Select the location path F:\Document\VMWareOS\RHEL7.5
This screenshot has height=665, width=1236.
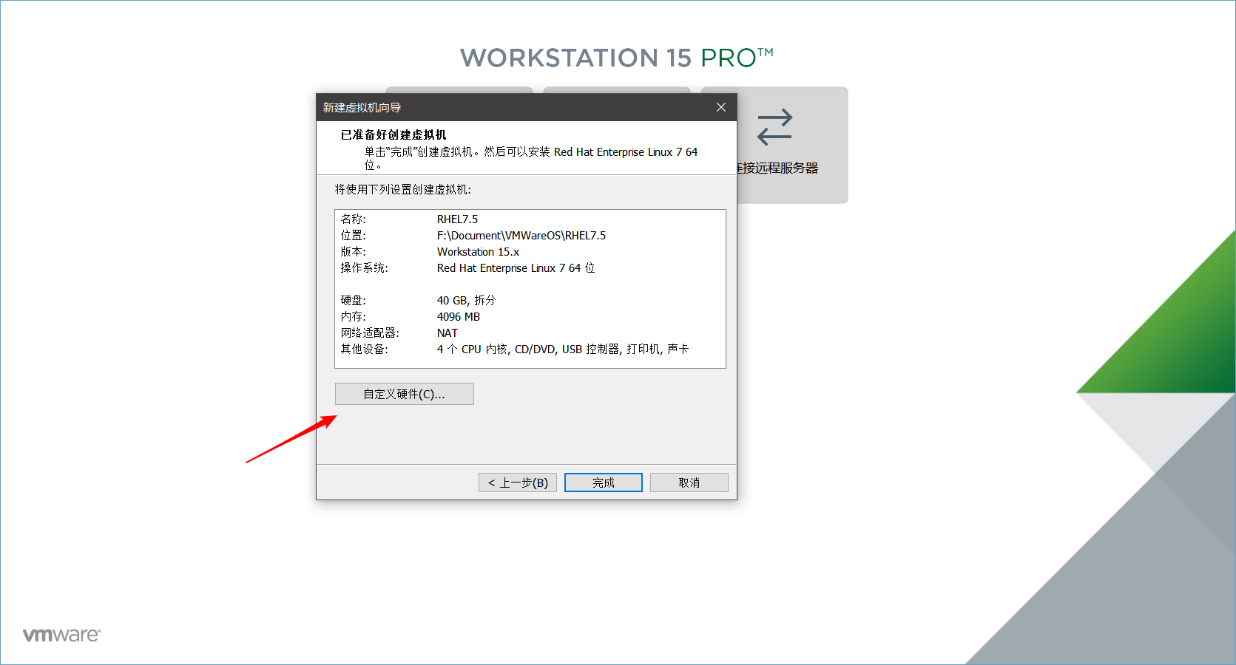pyautogui.click(x=521, y=236)
